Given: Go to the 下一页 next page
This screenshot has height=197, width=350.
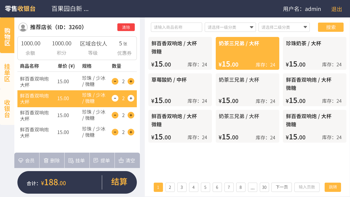Looking at the screenshot, I should [281, 187].
